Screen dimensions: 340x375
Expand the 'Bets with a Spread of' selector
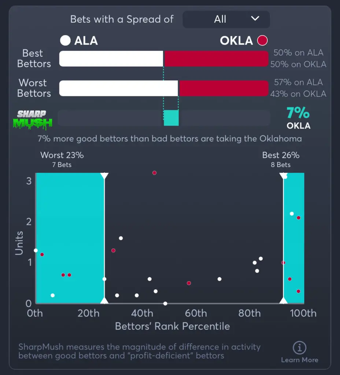pos(226,19)
